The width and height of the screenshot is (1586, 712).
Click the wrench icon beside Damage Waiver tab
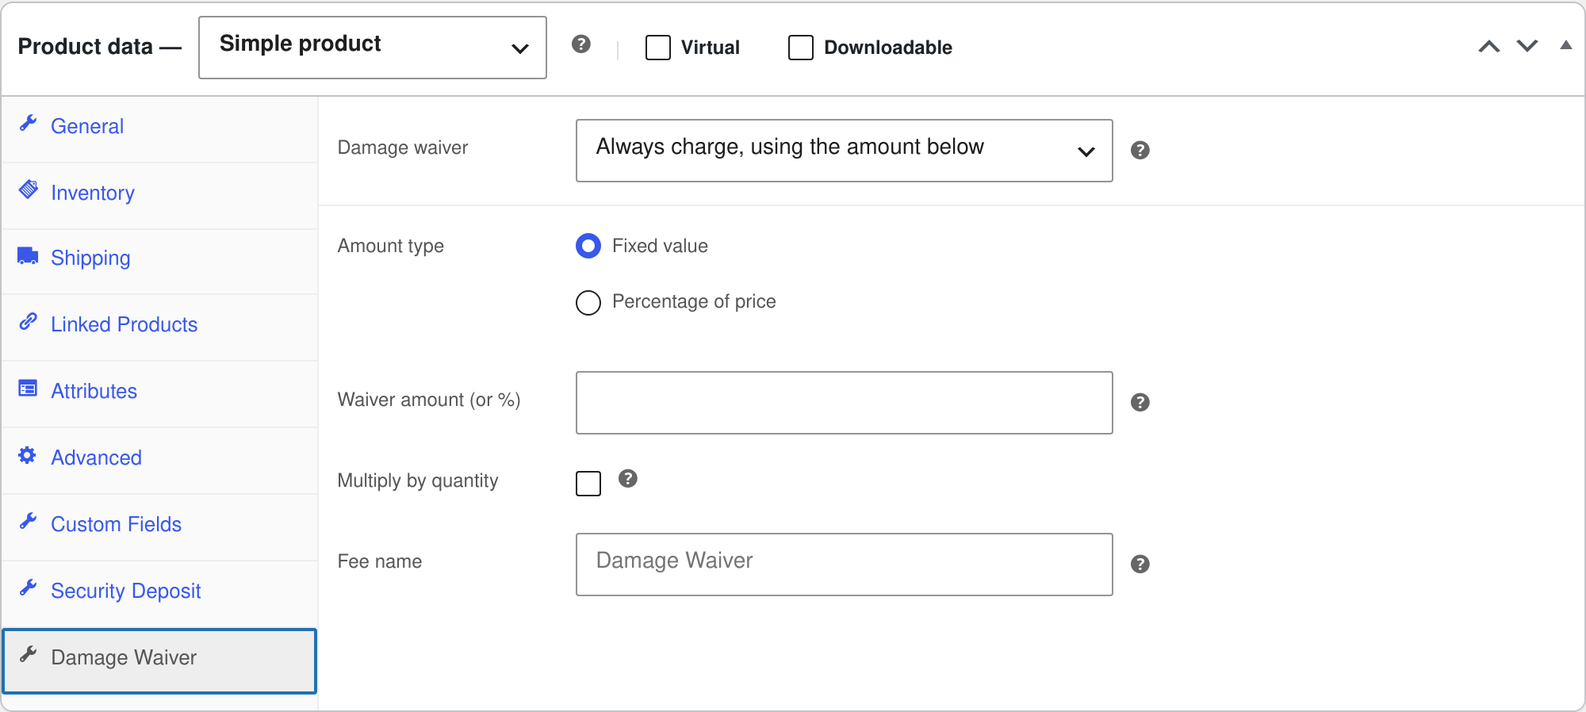coord(28,654)
